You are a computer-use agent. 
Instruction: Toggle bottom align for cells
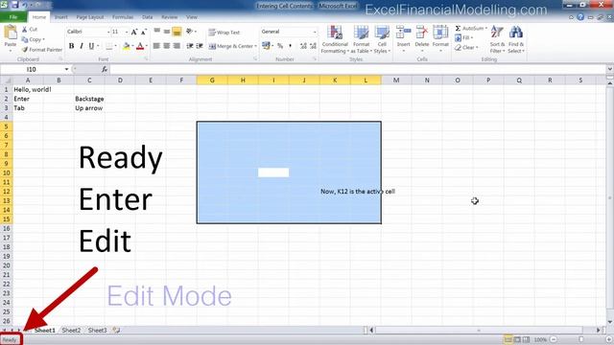pos(177,32)
